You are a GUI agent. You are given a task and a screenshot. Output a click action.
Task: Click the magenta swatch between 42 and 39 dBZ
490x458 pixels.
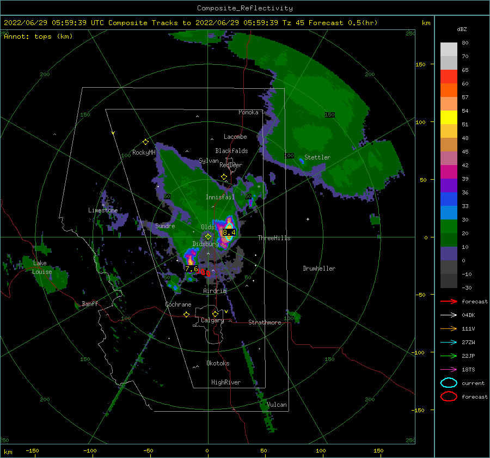449,172
